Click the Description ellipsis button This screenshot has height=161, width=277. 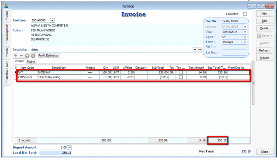coord(199,49)
